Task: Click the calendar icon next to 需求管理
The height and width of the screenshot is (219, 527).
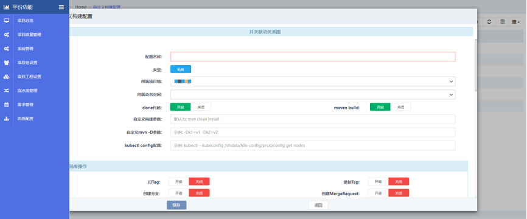Action: point(6,105)
